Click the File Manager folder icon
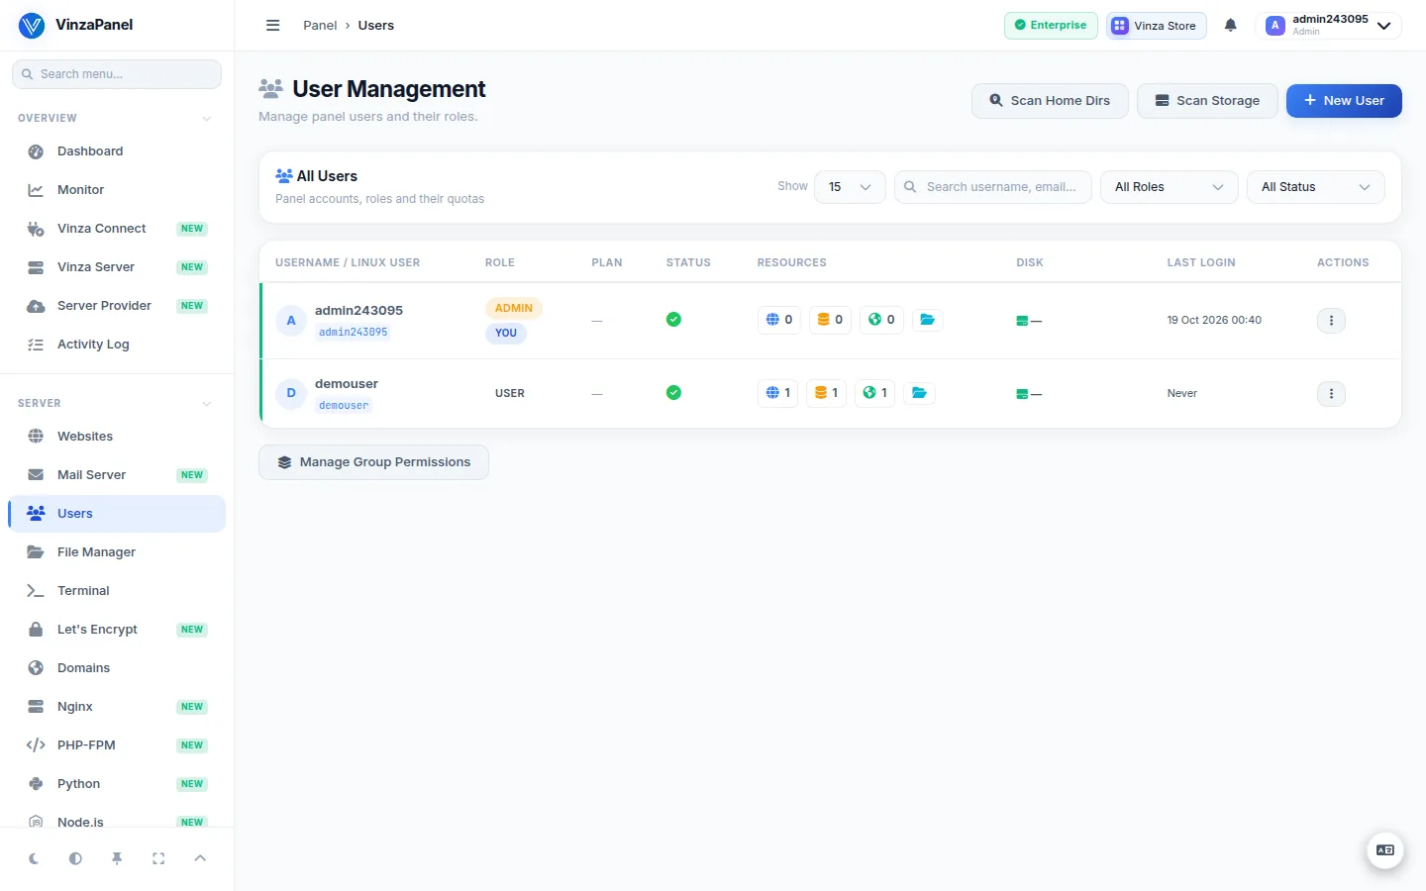This screenshot has width=1426, height=891. [x=36, y=552]
